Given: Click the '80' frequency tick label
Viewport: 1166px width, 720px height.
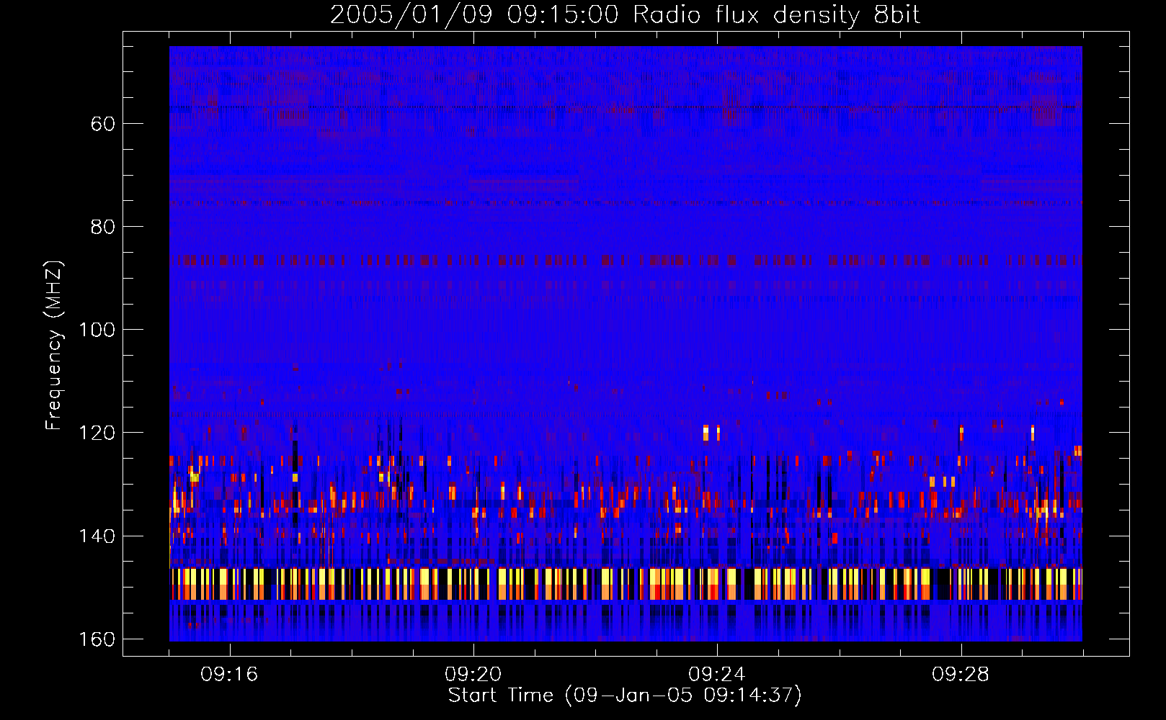Looking at the screenshot, I should pyautogui.click(x=103, y=227).
